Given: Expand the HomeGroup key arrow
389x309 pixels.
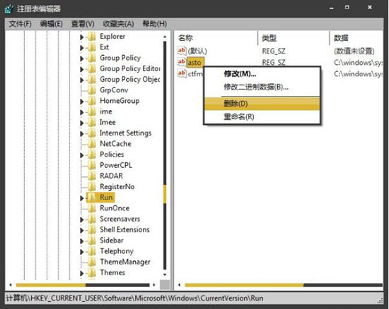Looking at the screenshot, I should click(81, 102).
